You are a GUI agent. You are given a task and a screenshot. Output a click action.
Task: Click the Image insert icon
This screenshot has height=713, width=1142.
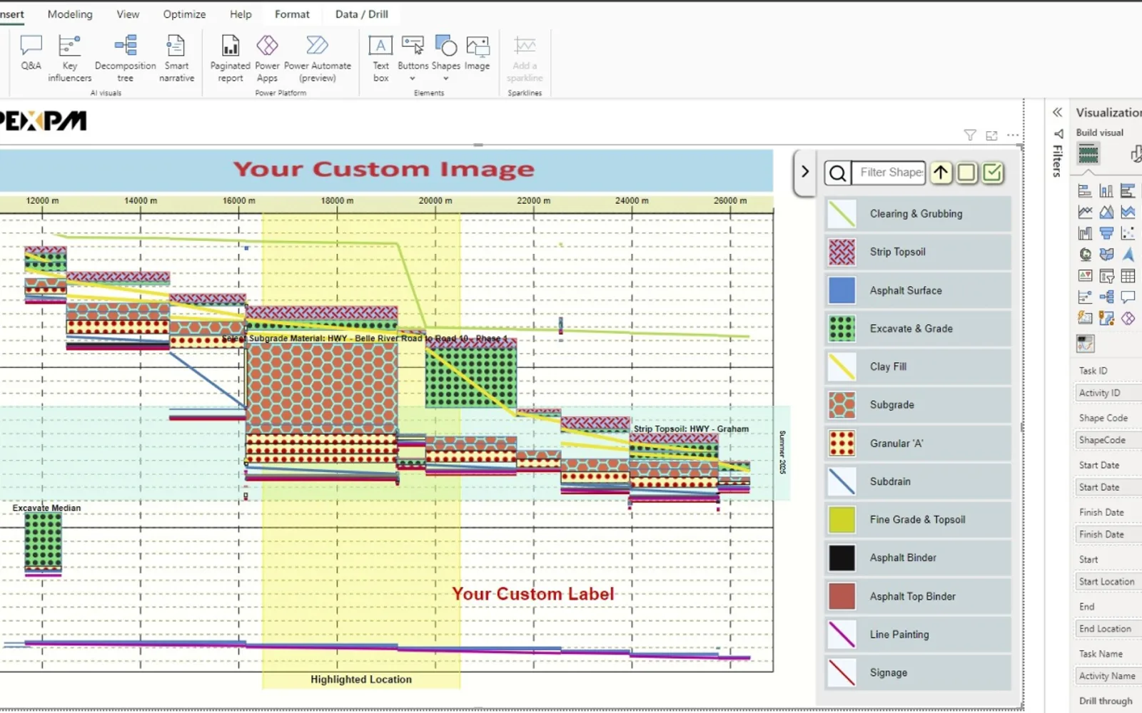click(x=477, y=53)
